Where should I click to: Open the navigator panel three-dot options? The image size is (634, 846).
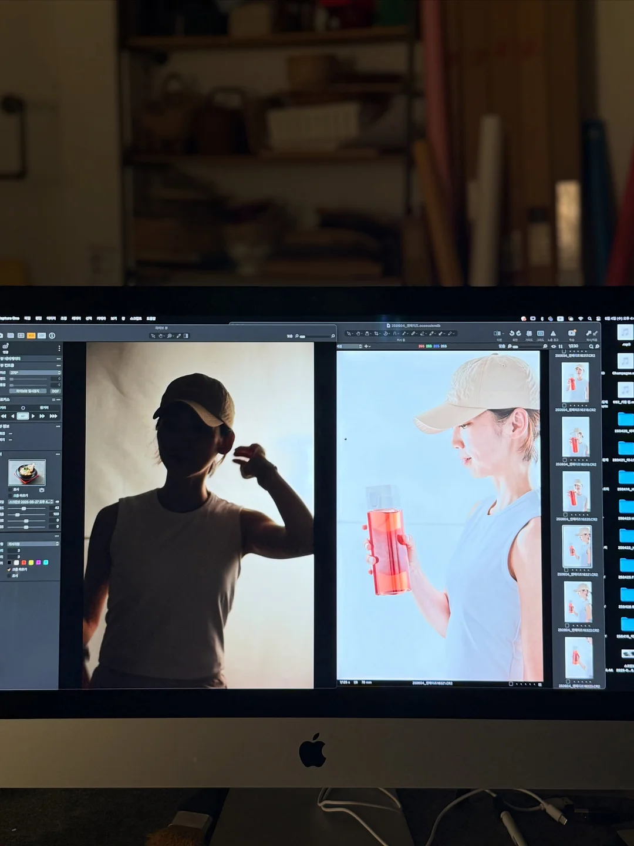pyautogui.click(x=59, y=359)
